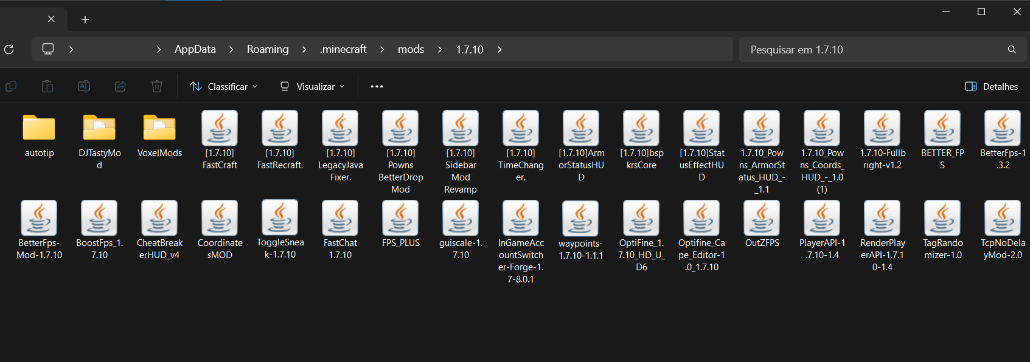
Task: Expand chevron after 1.7.10 breadcrumb
Action: (499, 49)
